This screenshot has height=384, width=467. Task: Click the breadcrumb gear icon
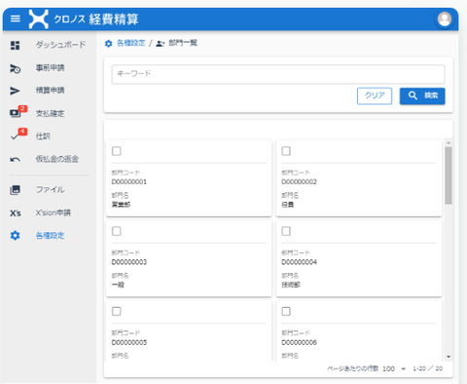(x=108, y=43)
